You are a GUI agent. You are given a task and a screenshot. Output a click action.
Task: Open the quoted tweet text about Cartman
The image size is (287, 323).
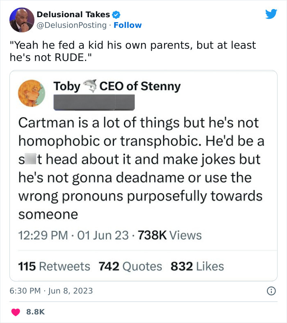tap(139, 168)
